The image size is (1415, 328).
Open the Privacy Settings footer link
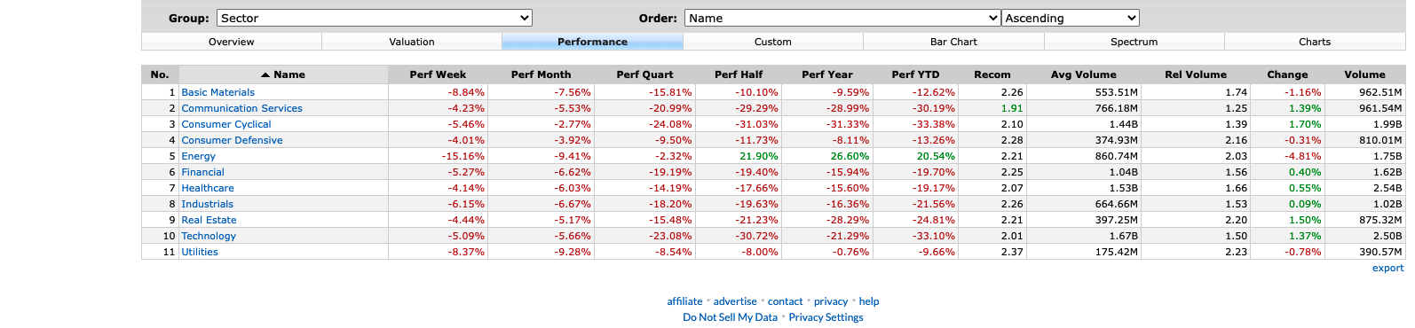(x=826, y=317)
